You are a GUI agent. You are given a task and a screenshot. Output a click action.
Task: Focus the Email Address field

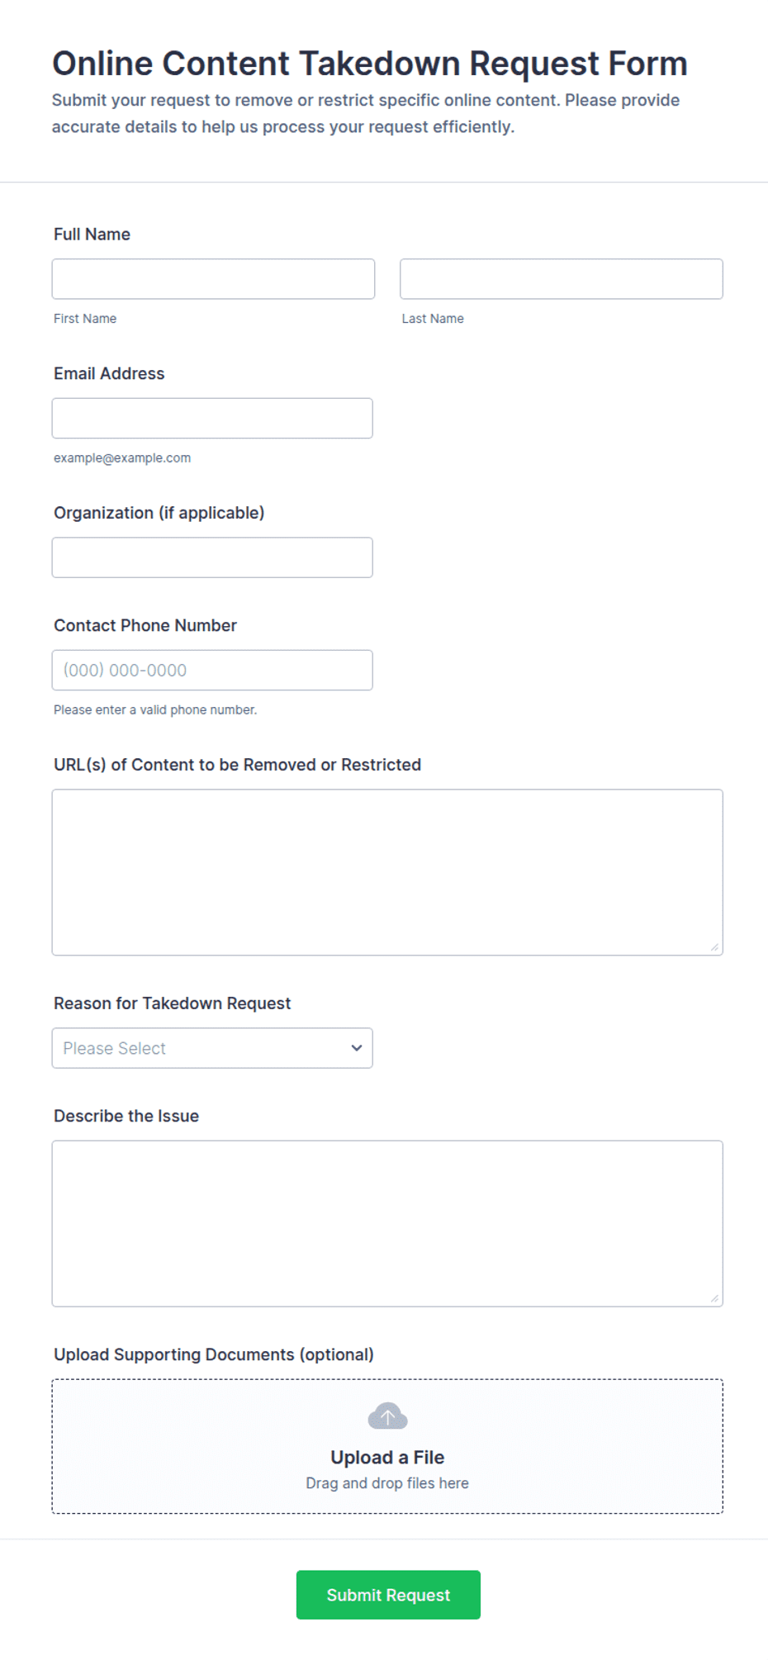(212, 418)
